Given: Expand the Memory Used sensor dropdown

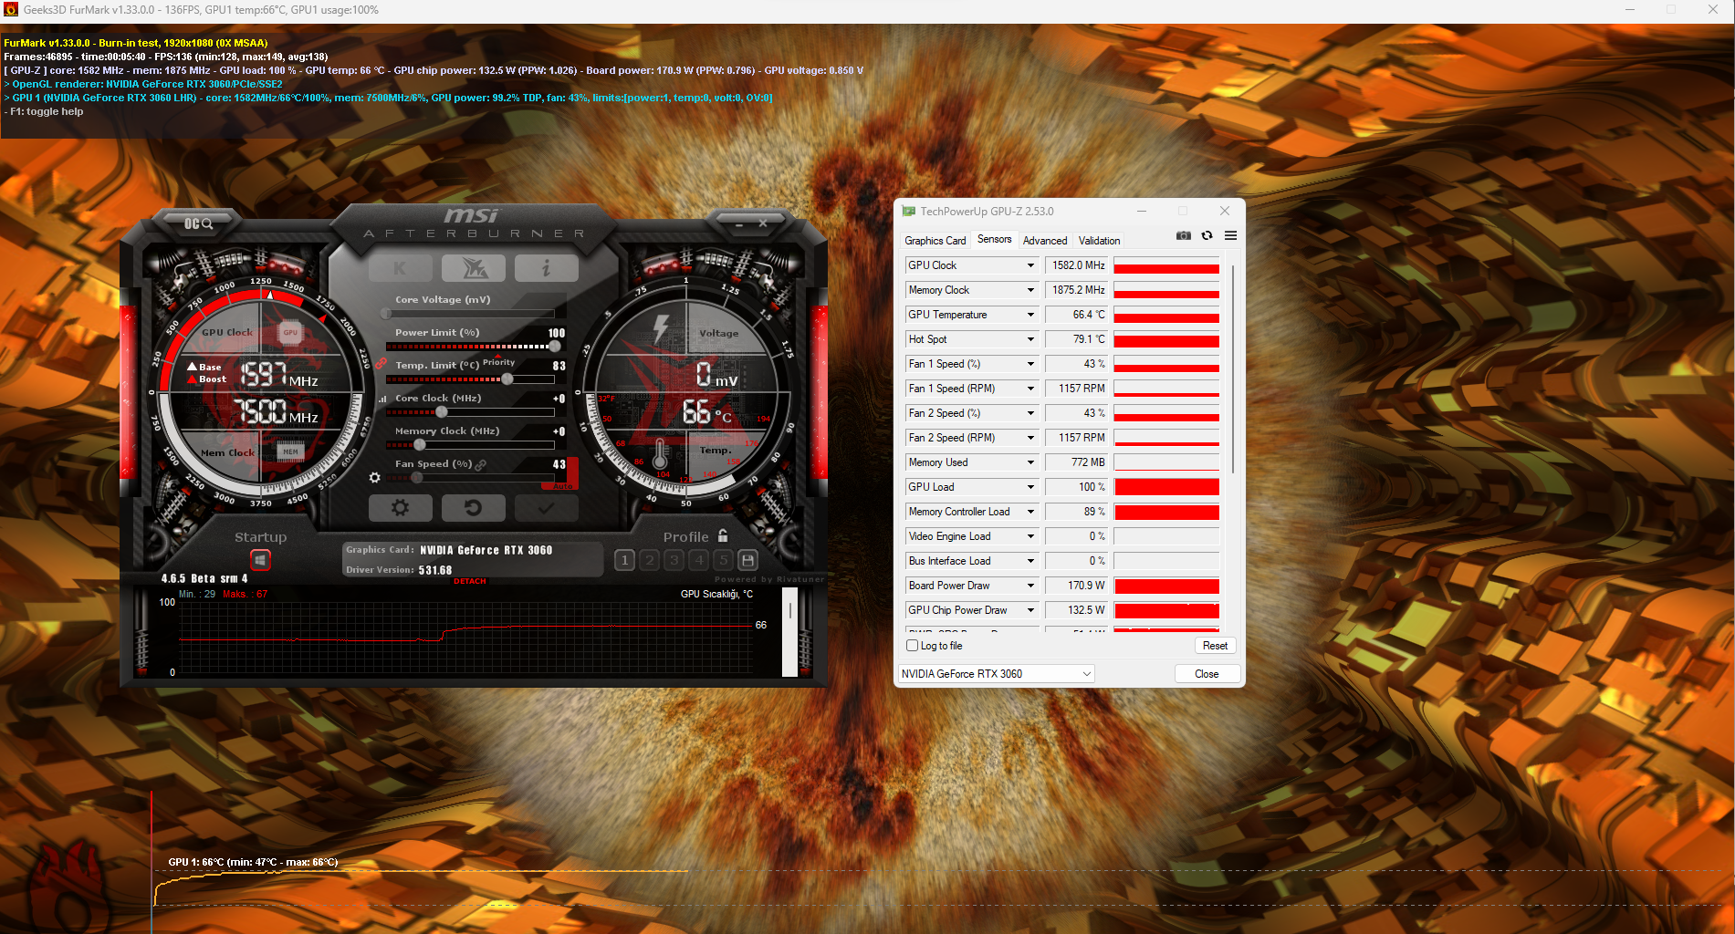Looking at the screenshot, I should [1030, 462].
